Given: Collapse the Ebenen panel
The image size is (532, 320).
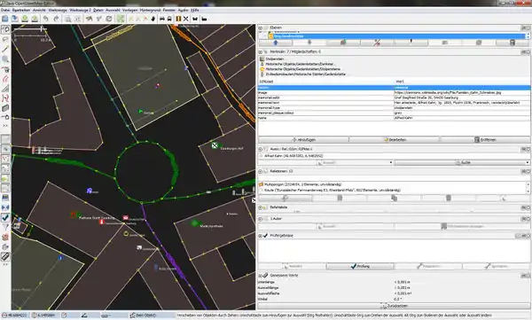Looking at the screenshot, I should pyautogui.click(x=261, y=27).
